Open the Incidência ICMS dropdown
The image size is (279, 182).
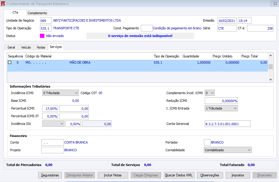(x=61, y=93)
